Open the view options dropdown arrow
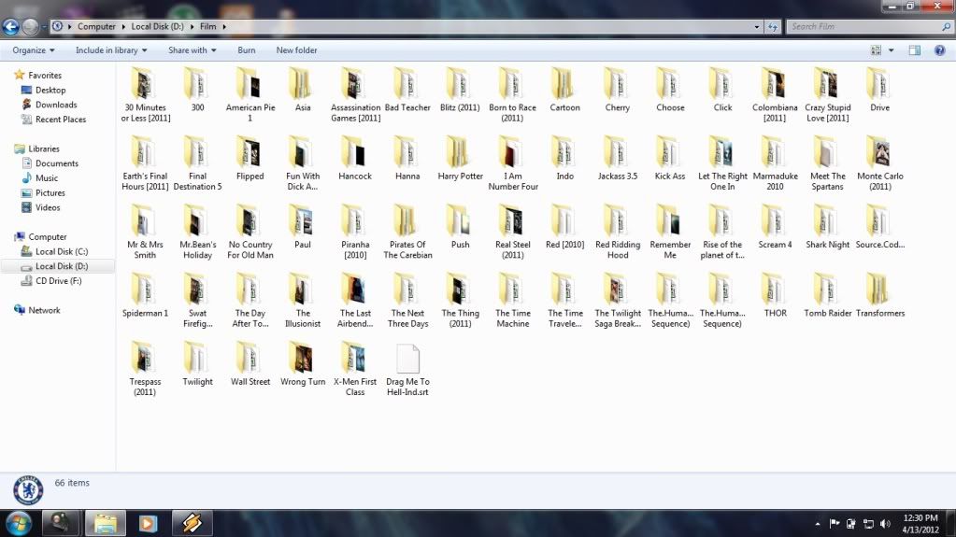Screen dimensions: 956x537 click(891, 50)
